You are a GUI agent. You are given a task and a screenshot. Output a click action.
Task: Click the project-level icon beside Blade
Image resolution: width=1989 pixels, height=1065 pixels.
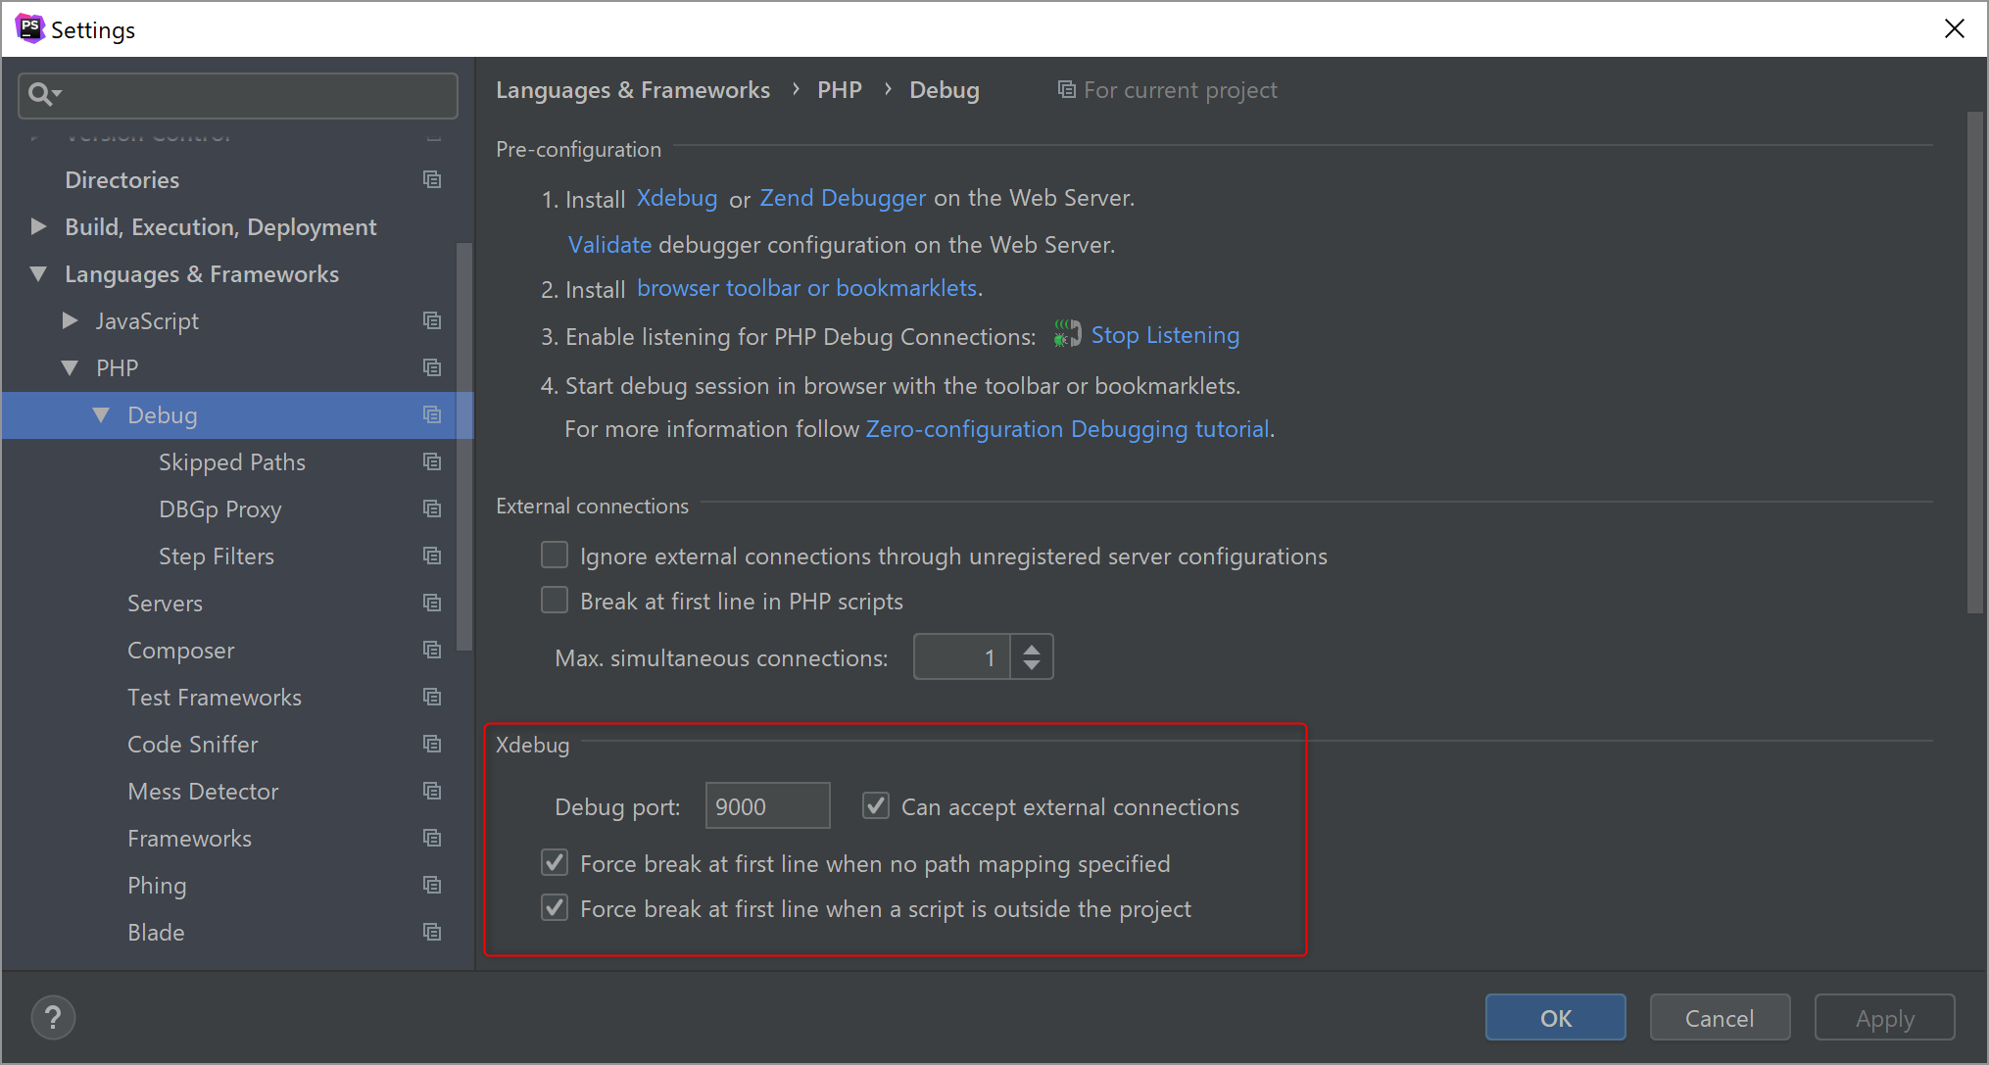[432, 932]
